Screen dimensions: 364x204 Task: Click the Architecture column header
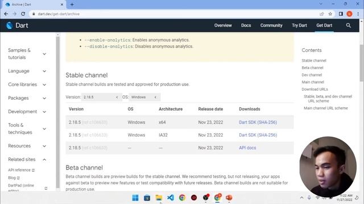171,109
